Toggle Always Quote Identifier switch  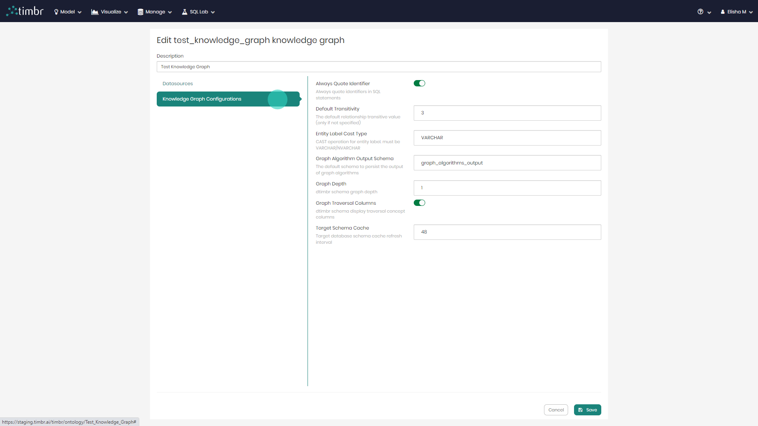(x=419, y=83)
